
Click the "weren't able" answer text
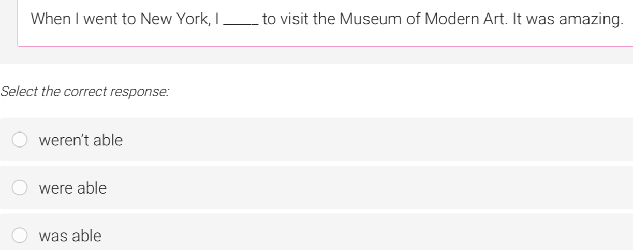(x=81, y=140)
